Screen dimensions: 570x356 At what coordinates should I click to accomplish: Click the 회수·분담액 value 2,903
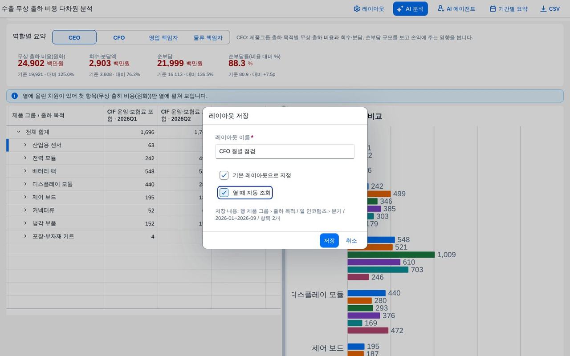click(100, 63)
